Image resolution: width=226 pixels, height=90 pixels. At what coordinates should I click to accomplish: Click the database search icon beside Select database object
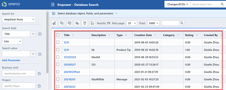[54, 13]
